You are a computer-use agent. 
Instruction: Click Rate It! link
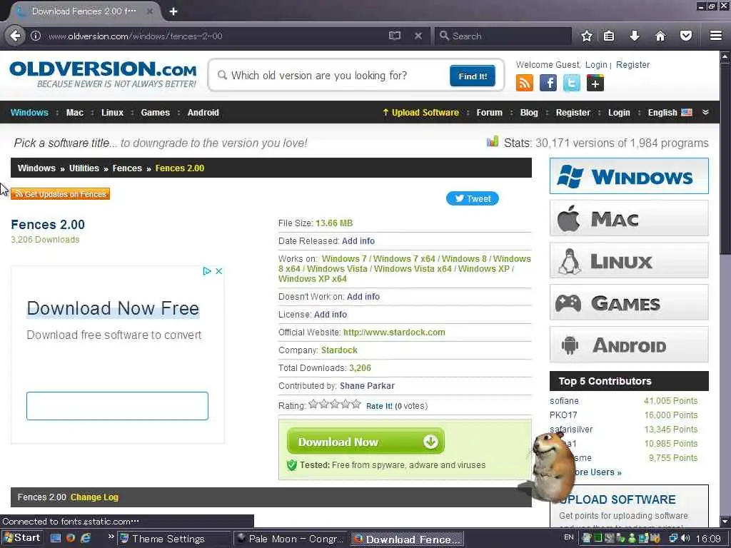(x=379, y=406)
